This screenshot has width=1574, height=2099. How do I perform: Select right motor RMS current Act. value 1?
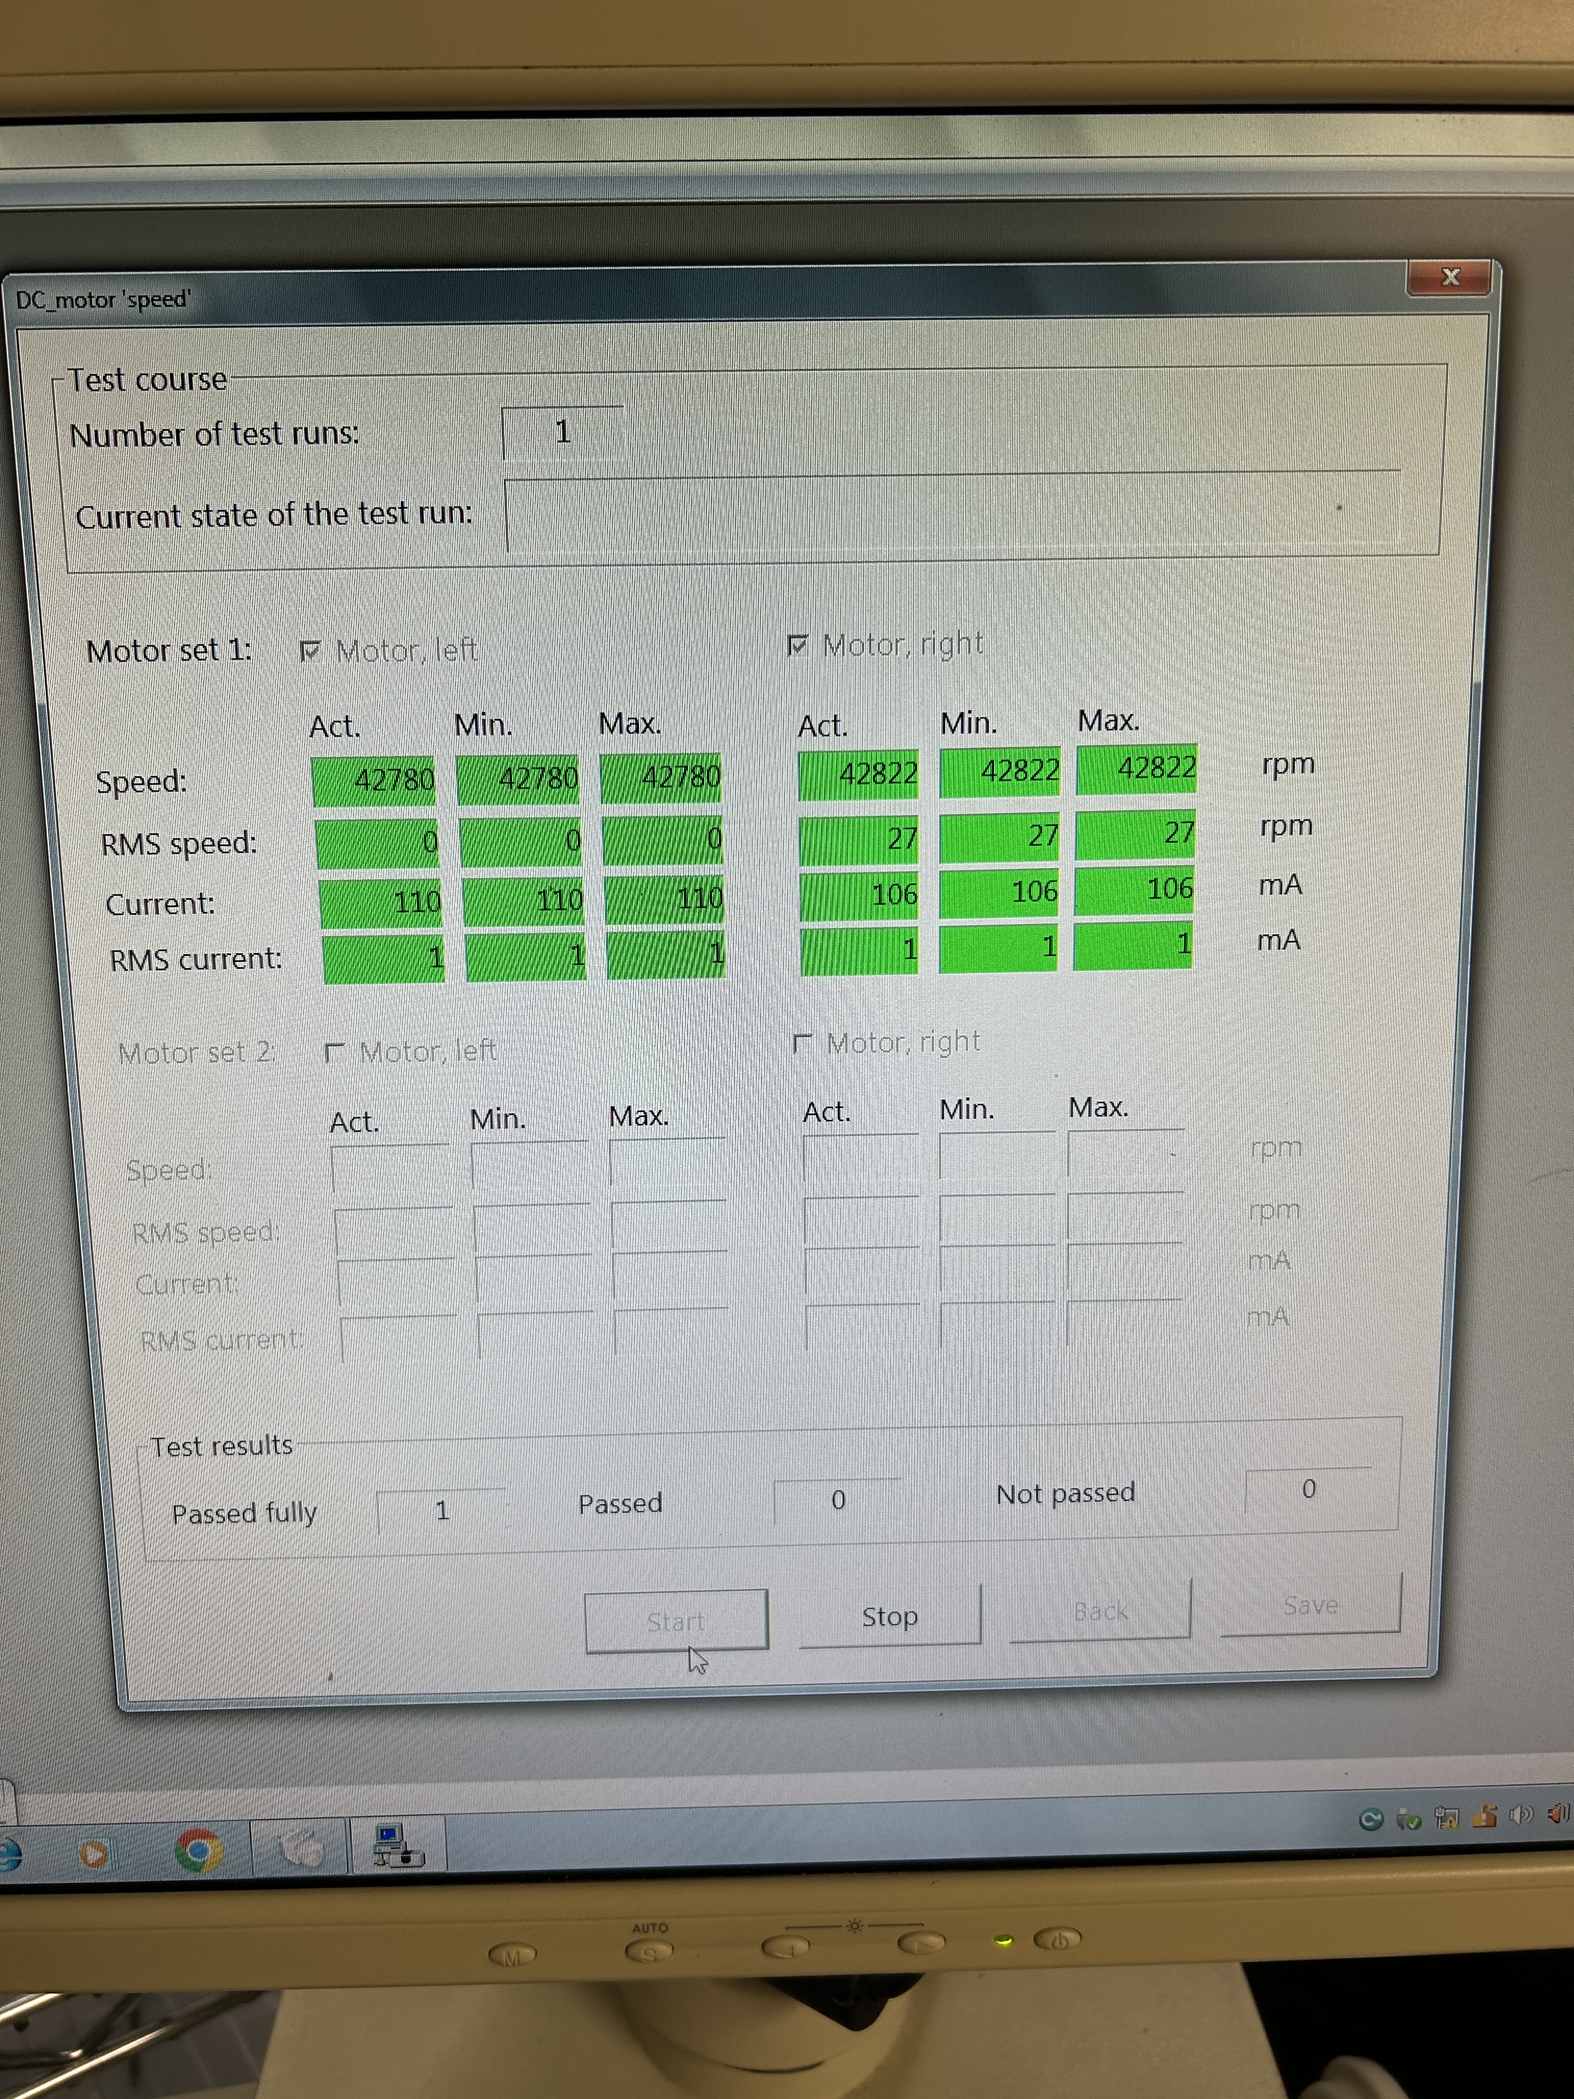[859, 951]
